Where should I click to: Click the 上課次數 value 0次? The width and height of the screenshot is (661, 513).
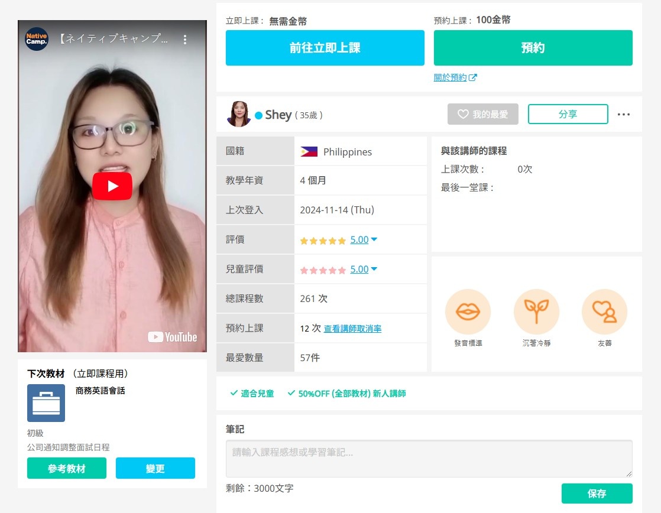[x=525, y=169]
